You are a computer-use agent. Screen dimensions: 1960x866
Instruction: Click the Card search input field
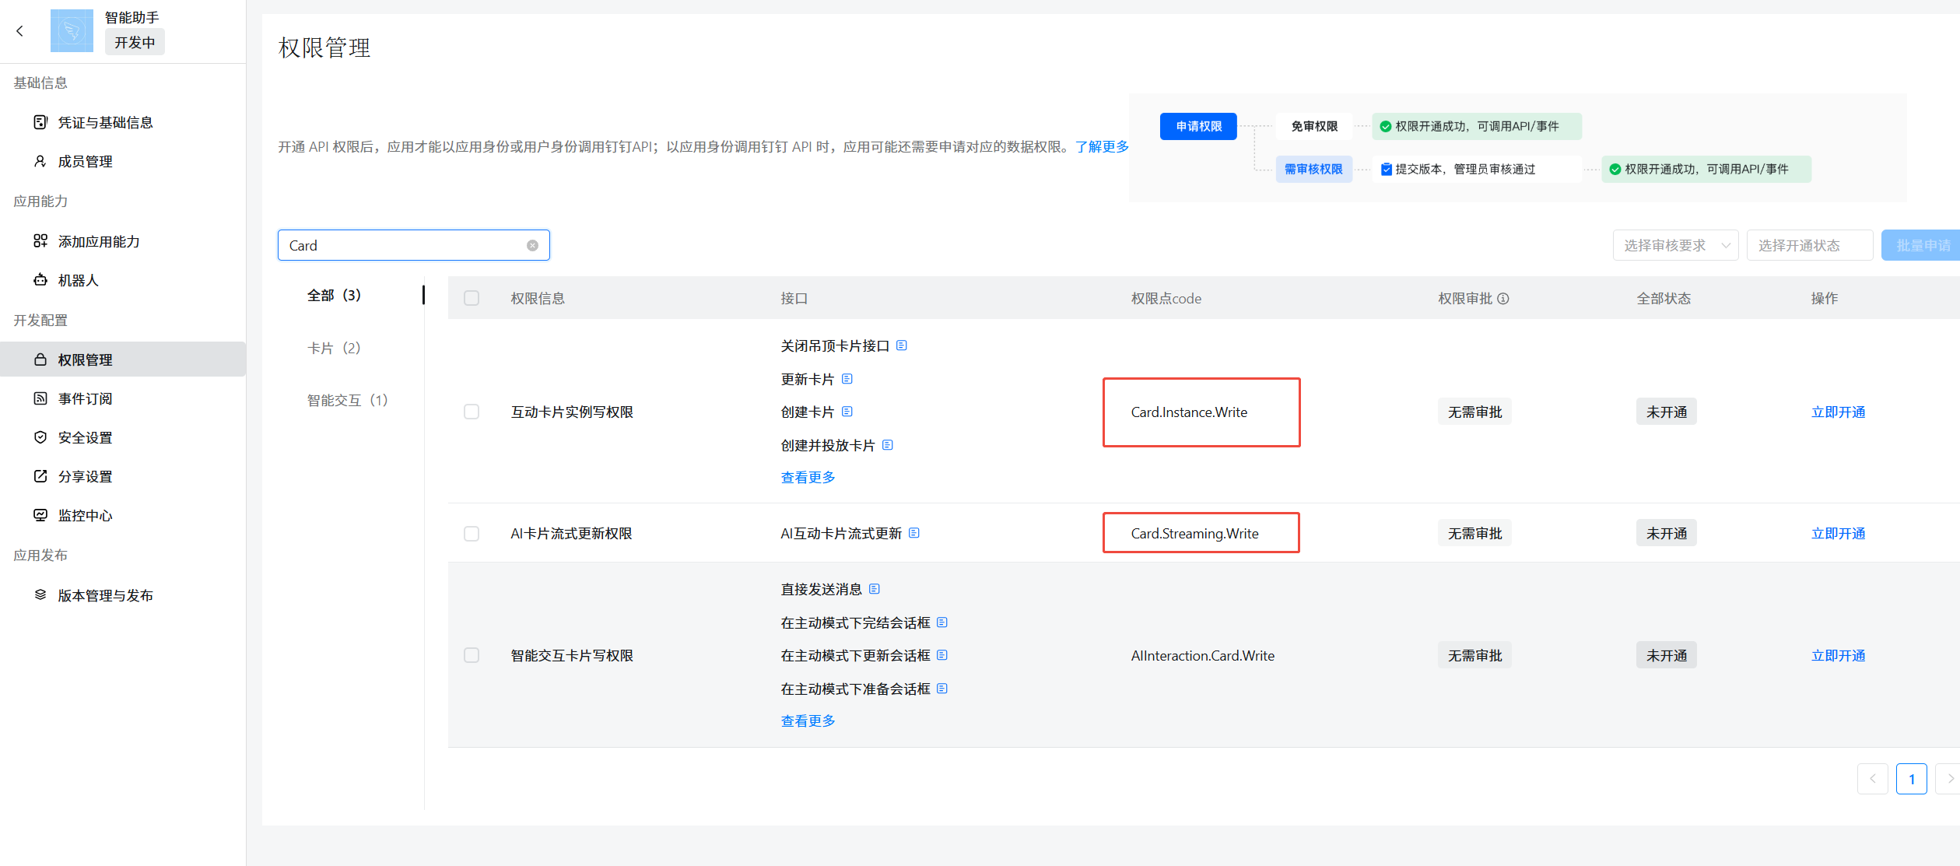point(405,245)
